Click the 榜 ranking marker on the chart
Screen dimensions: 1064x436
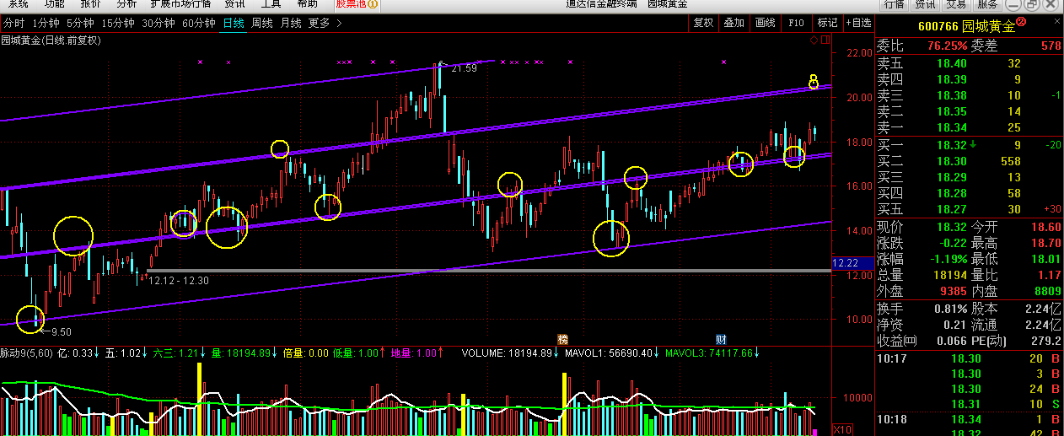coord(563,338)
